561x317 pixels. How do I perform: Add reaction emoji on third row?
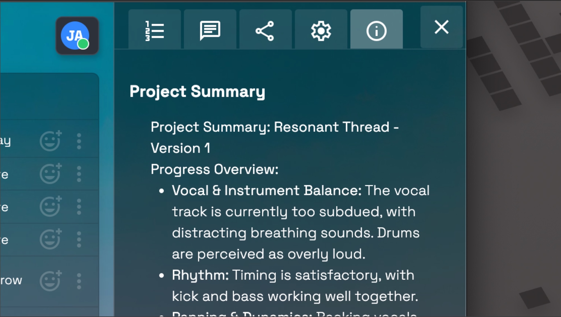tap(51, 206)
